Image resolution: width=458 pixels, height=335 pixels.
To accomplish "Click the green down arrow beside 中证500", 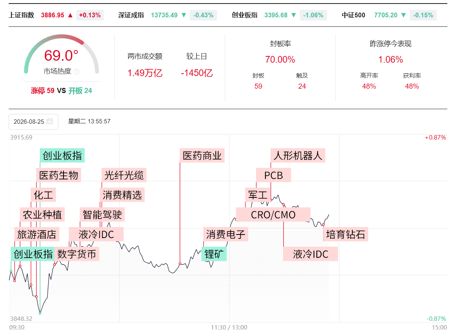I will (404, 15).
